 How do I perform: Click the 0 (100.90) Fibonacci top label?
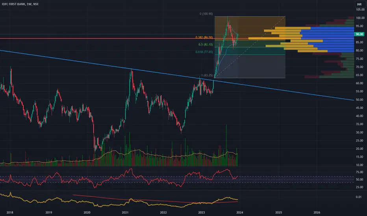[206, 14]
